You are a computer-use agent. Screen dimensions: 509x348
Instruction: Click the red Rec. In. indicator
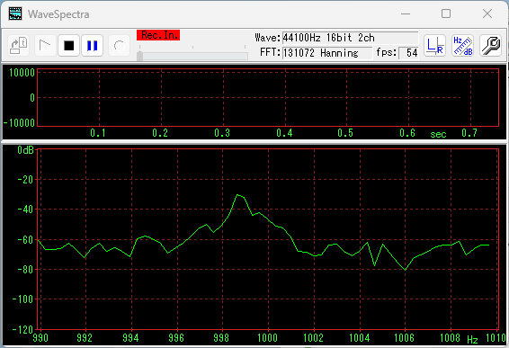(x=158, y=35)
